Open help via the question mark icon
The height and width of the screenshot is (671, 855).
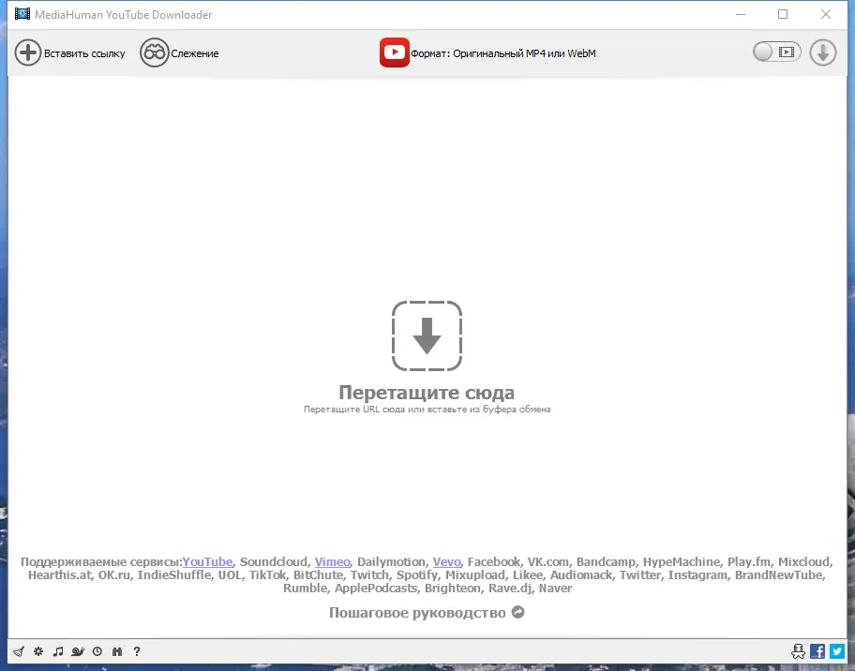tap(137, 651)
